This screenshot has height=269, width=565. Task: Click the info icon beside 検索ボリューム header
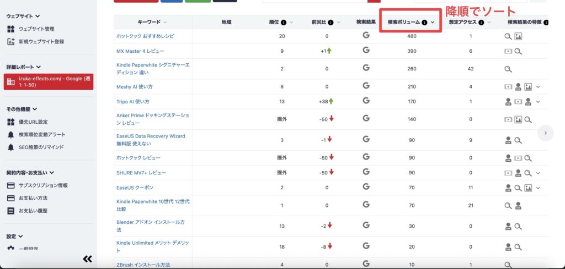pos(424,23)
